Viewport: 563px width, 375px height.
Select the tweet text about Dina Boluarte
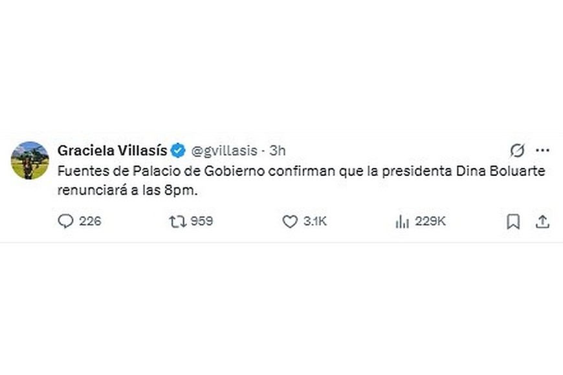point(259,181)
